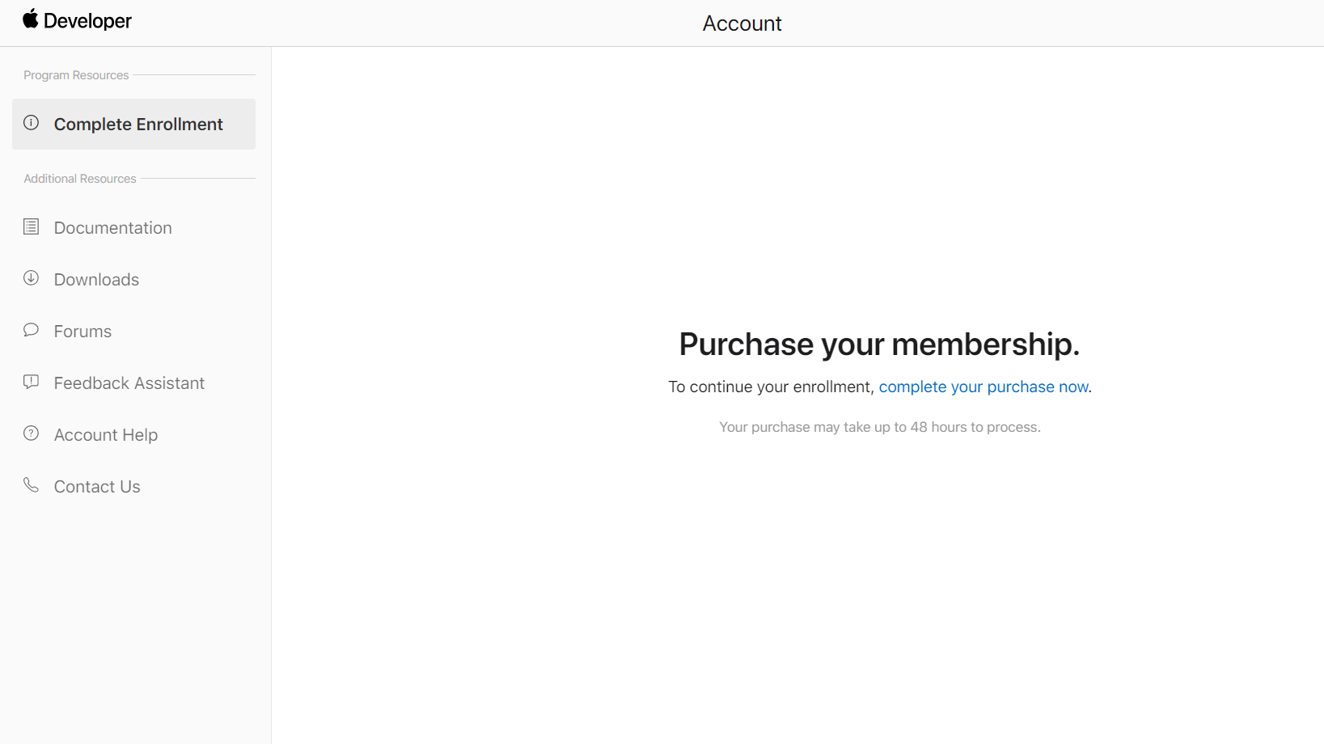Select the Complete Enrollment sidebar label

click(x=138, y=125)
